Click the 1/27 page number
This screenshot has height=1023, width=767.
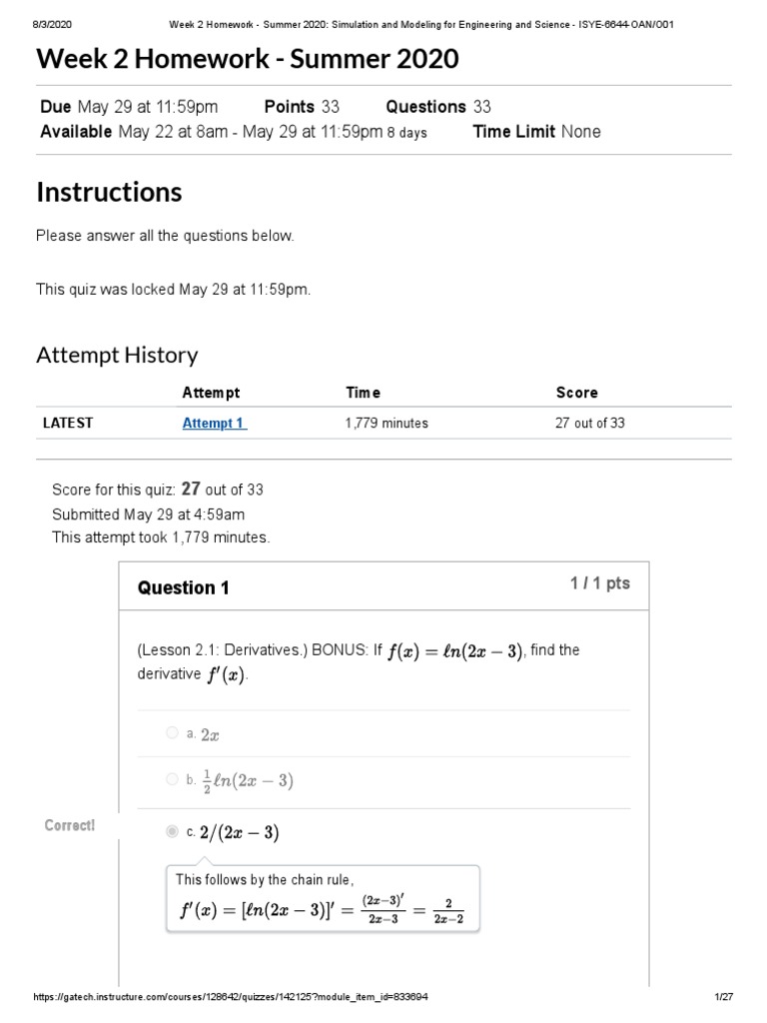725,998
